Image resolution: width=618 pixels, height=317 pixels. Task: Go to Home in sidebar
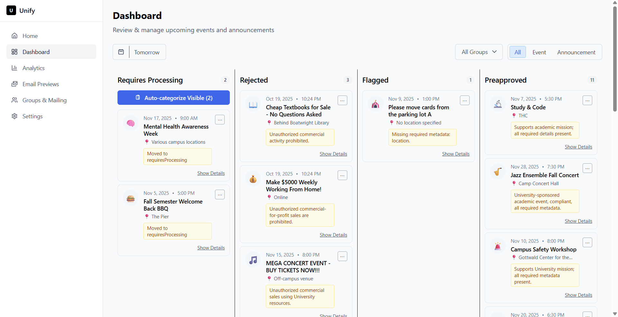pos(51,36)
